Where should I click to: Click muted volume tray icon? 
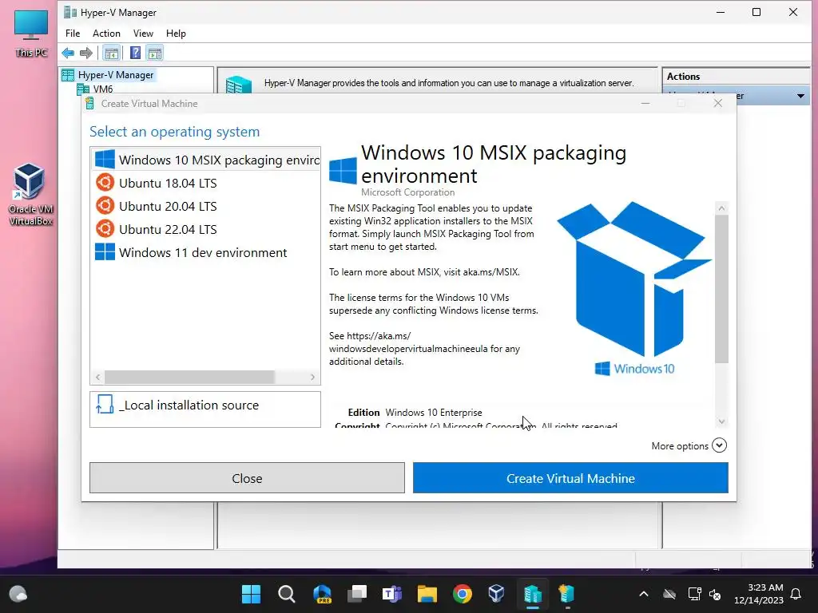[715, 594]
